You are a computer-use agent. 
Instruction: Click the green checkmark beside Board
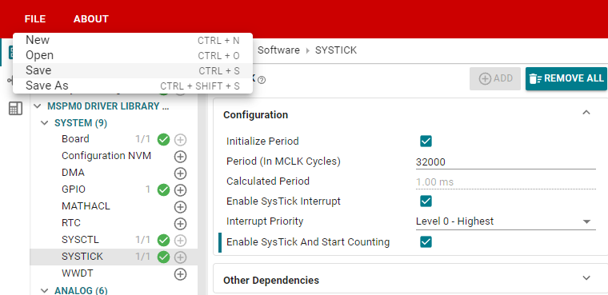(x=164, y=140)
